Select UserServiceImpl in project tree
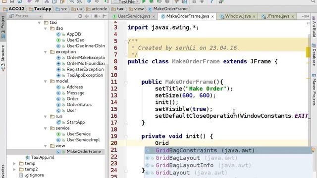Screen dimensions: 317x178 tap(83, 139)
